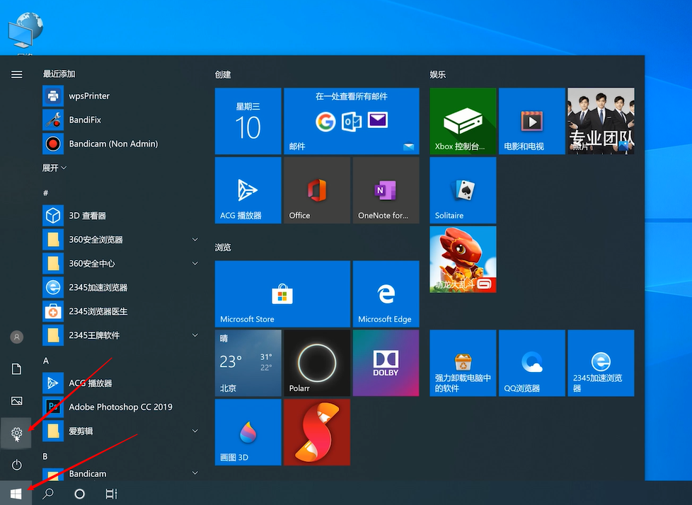Open the Dolby tile

tap(386, 363)
